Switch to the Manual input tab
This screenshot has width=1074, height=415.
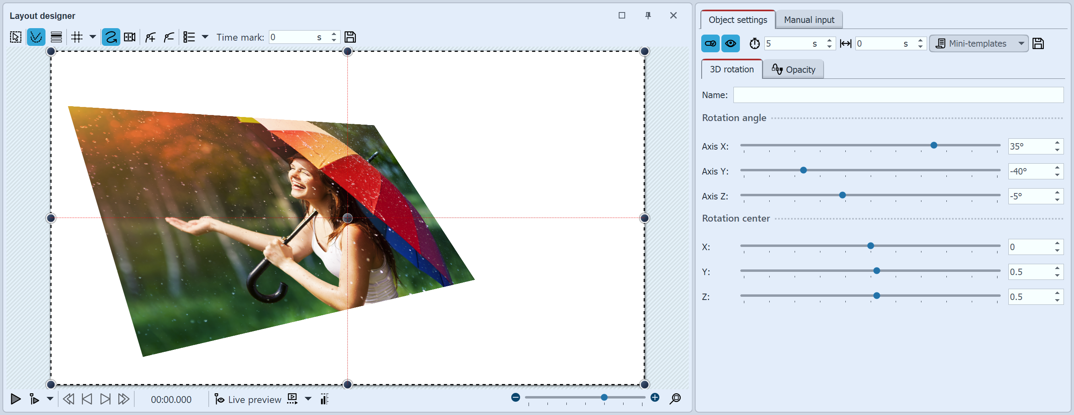click(x=808, y=20)
